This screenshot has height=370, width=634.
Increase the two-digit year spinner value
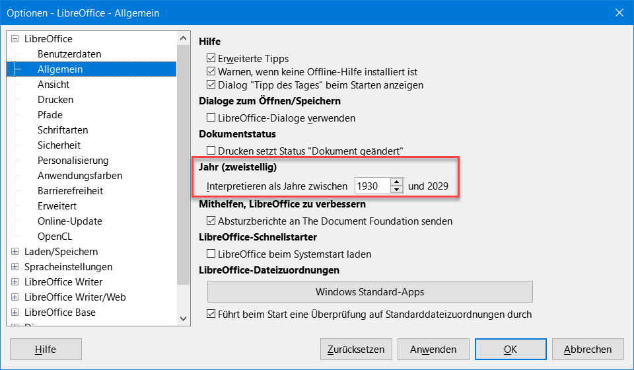[x=397, y=182]
